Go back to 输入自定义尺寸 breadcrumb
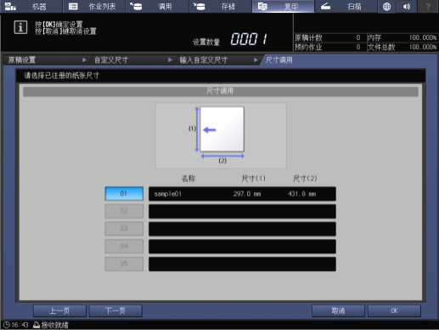 [218, 60]
